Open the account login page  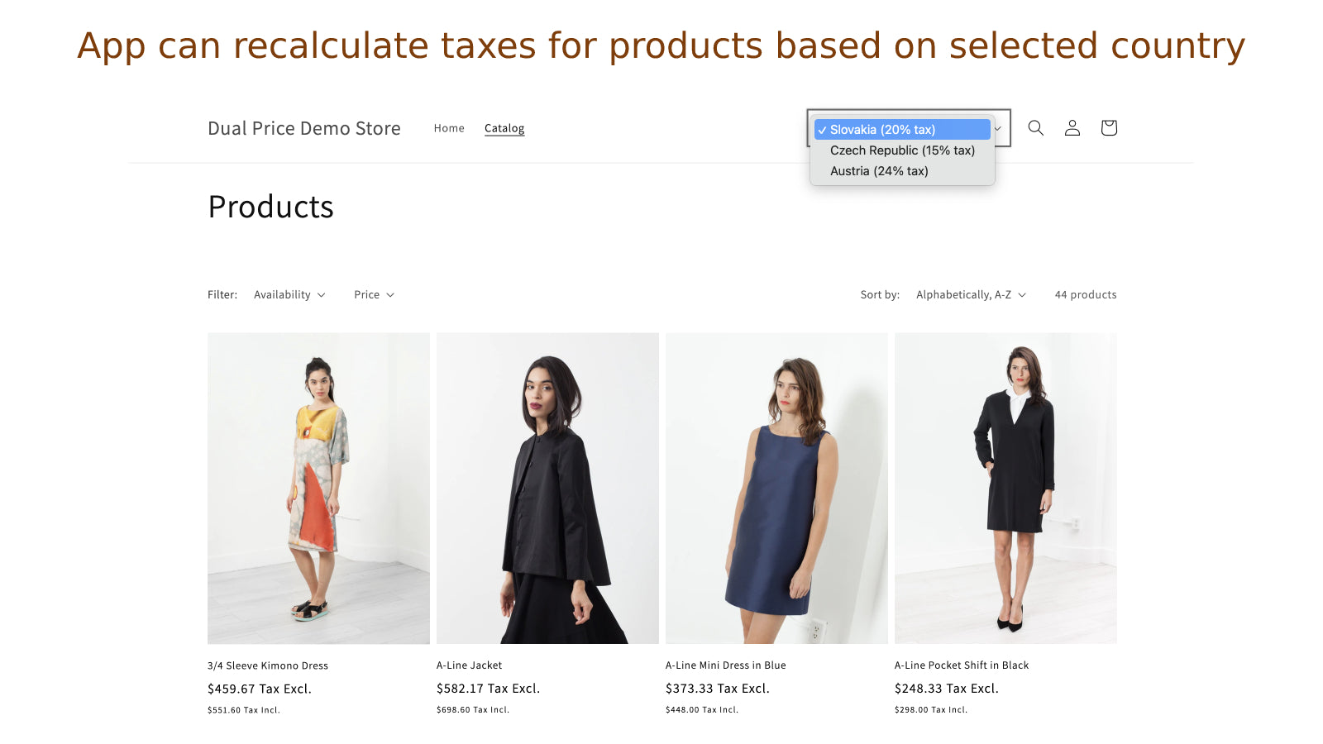click(x=1072, y=128)
